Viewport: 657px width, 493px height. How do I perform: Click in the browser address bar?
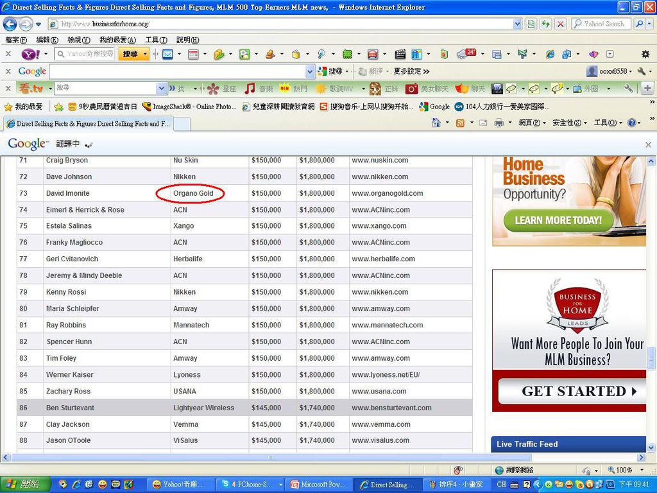click(x=281, y=24)
